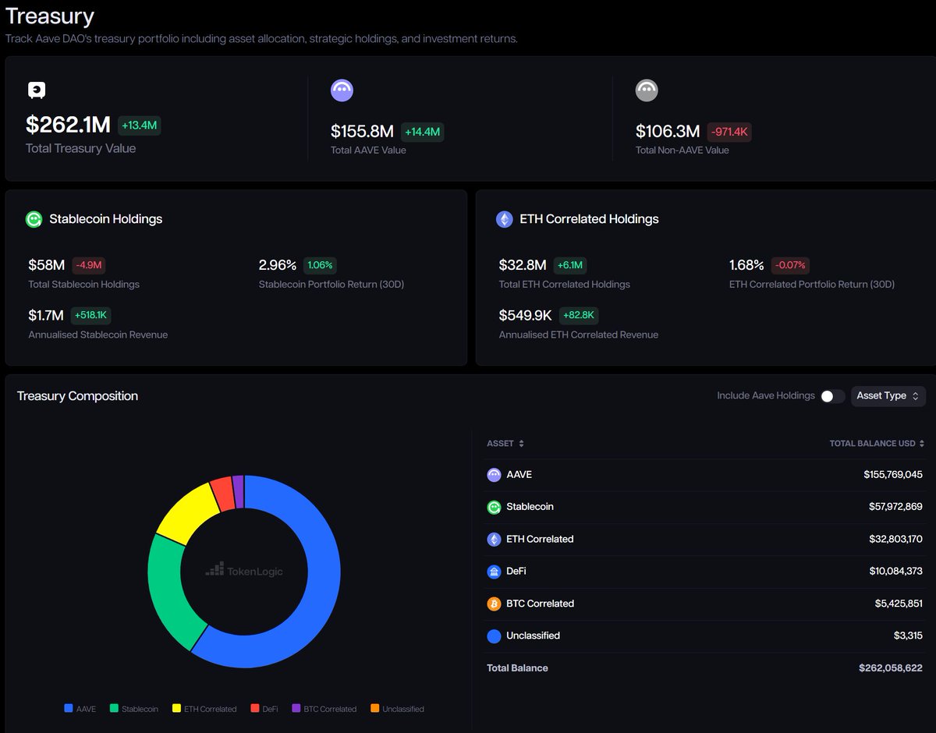Click the $262.1M total treasury value
936x733 pixels.
[x=68, y=125]
